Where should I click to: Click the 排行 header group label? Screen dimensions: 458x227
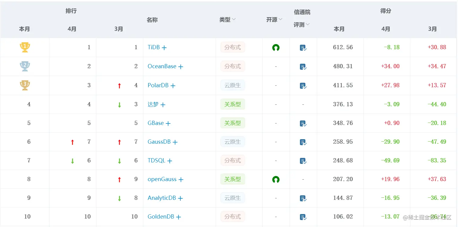71,11
